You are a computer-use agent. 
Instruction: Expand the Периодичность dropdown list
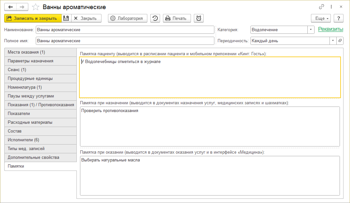click(x=333, y=41)
